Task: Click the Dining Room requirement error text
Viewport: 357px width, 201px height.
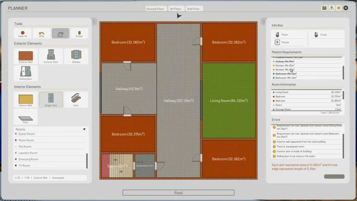Action: pyautogui.click(x=309, y=127)
